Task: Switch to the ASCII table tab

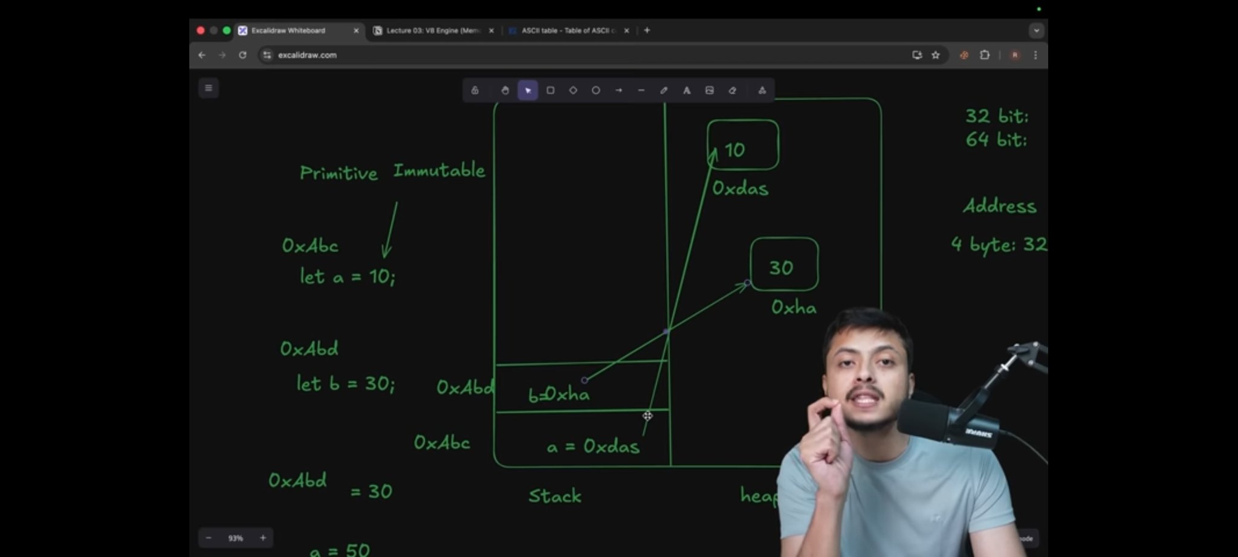Action: click(x=569, y=30)
